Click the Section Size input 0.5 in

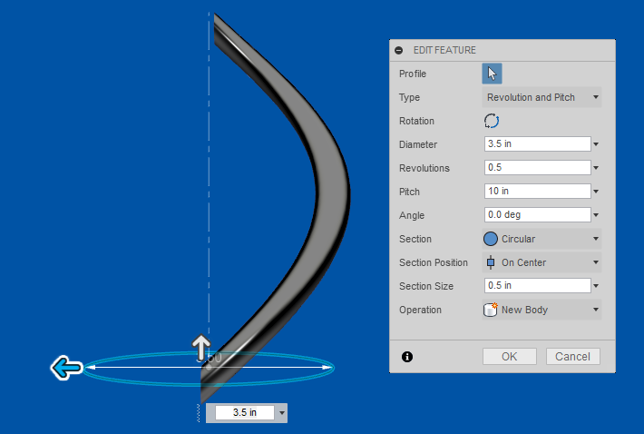tap(537, 285)
